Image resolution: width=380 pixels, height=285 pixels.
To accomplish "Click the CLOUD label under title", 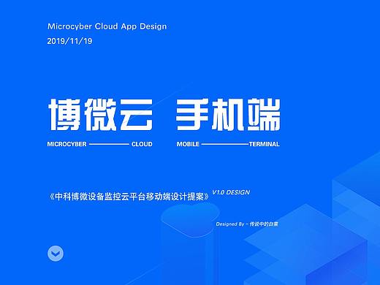I will click(x=142, y=144).
